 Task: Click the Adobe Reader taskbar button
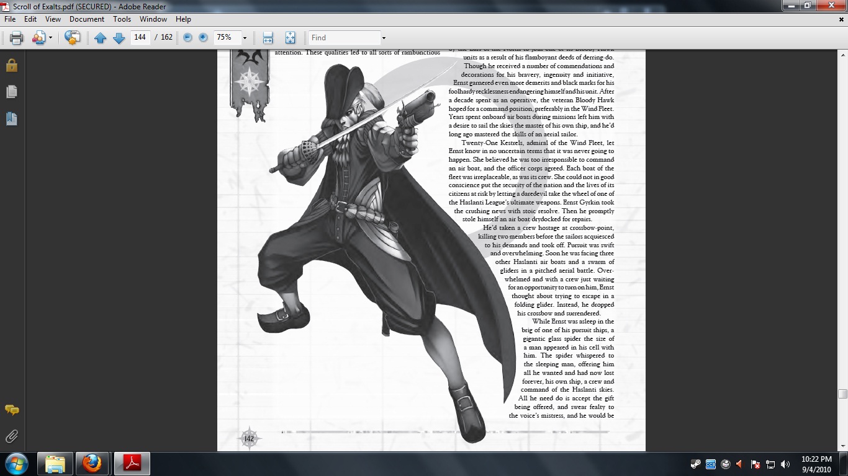(x=132, y=464)
